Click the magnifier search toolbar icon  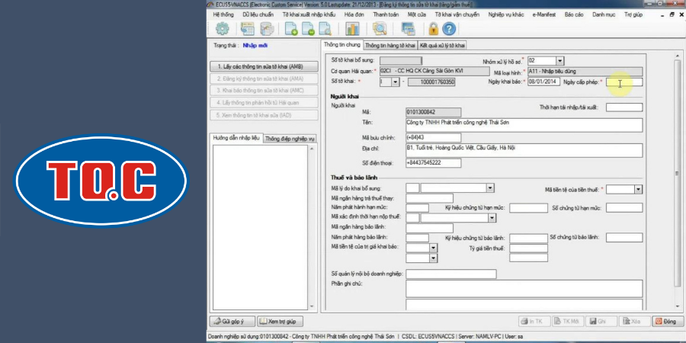[x=379, y=29]
